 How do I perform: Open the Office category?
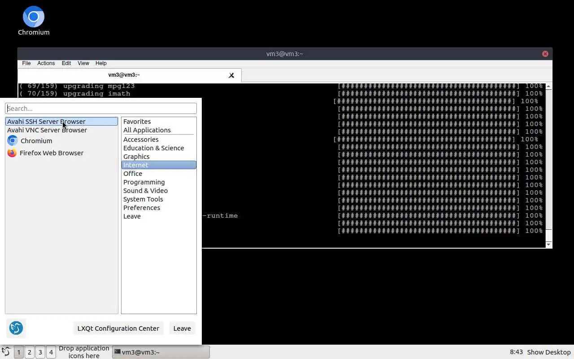159,174
